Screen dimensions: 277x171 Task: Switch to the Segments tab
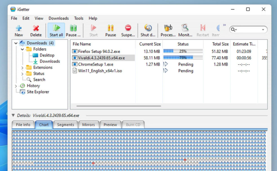(65, 125)
